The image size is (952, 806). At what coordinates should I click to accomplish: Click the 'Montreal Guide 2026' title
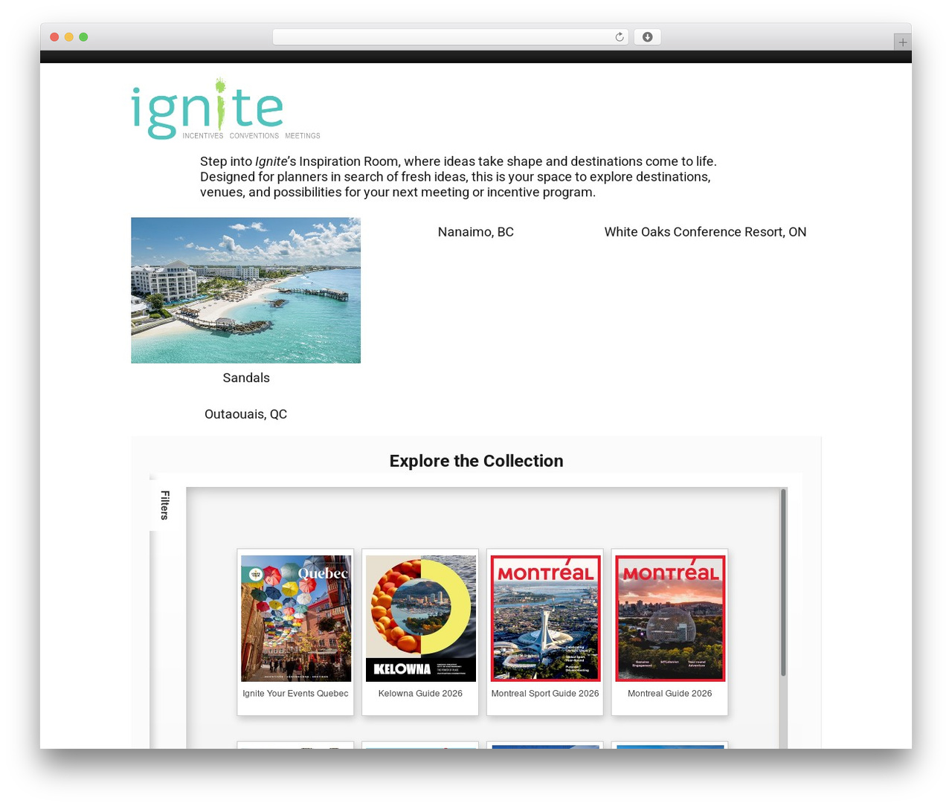coord(670,694)
